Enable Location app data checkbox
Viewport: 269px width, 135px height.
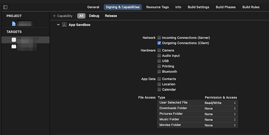point(159,84)
